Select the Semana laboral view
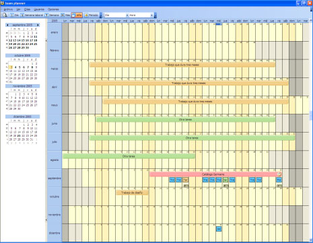The width and height of the screenshot is (313, 243). pos(32,15)
